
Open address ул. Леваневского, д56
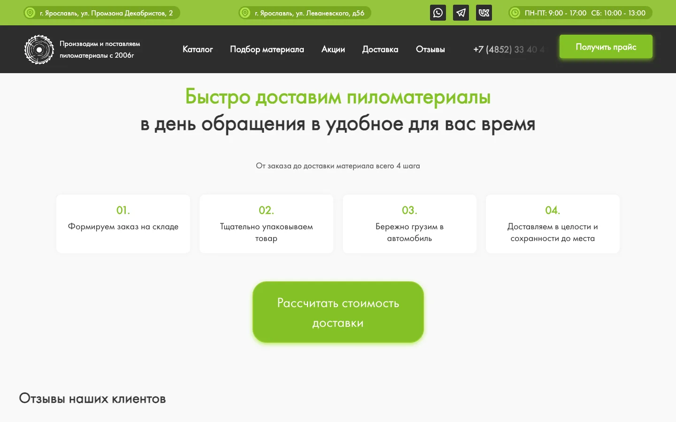(x=310, y=13)
